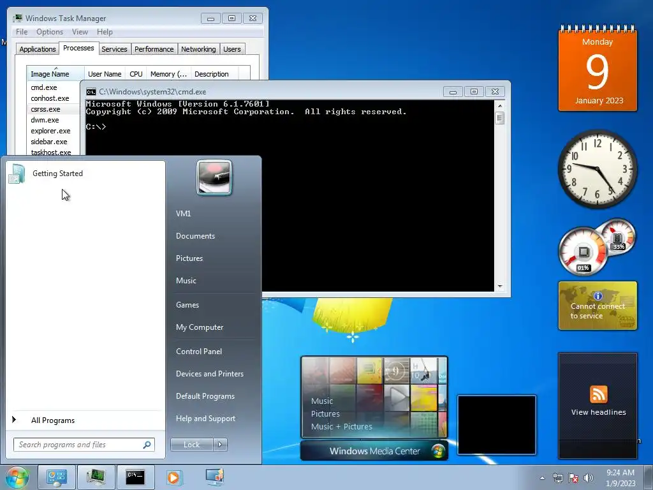Viewport: 653px width, 490px height.
Task: Open Control Panel from the Start menu
Action: [199, 352]
